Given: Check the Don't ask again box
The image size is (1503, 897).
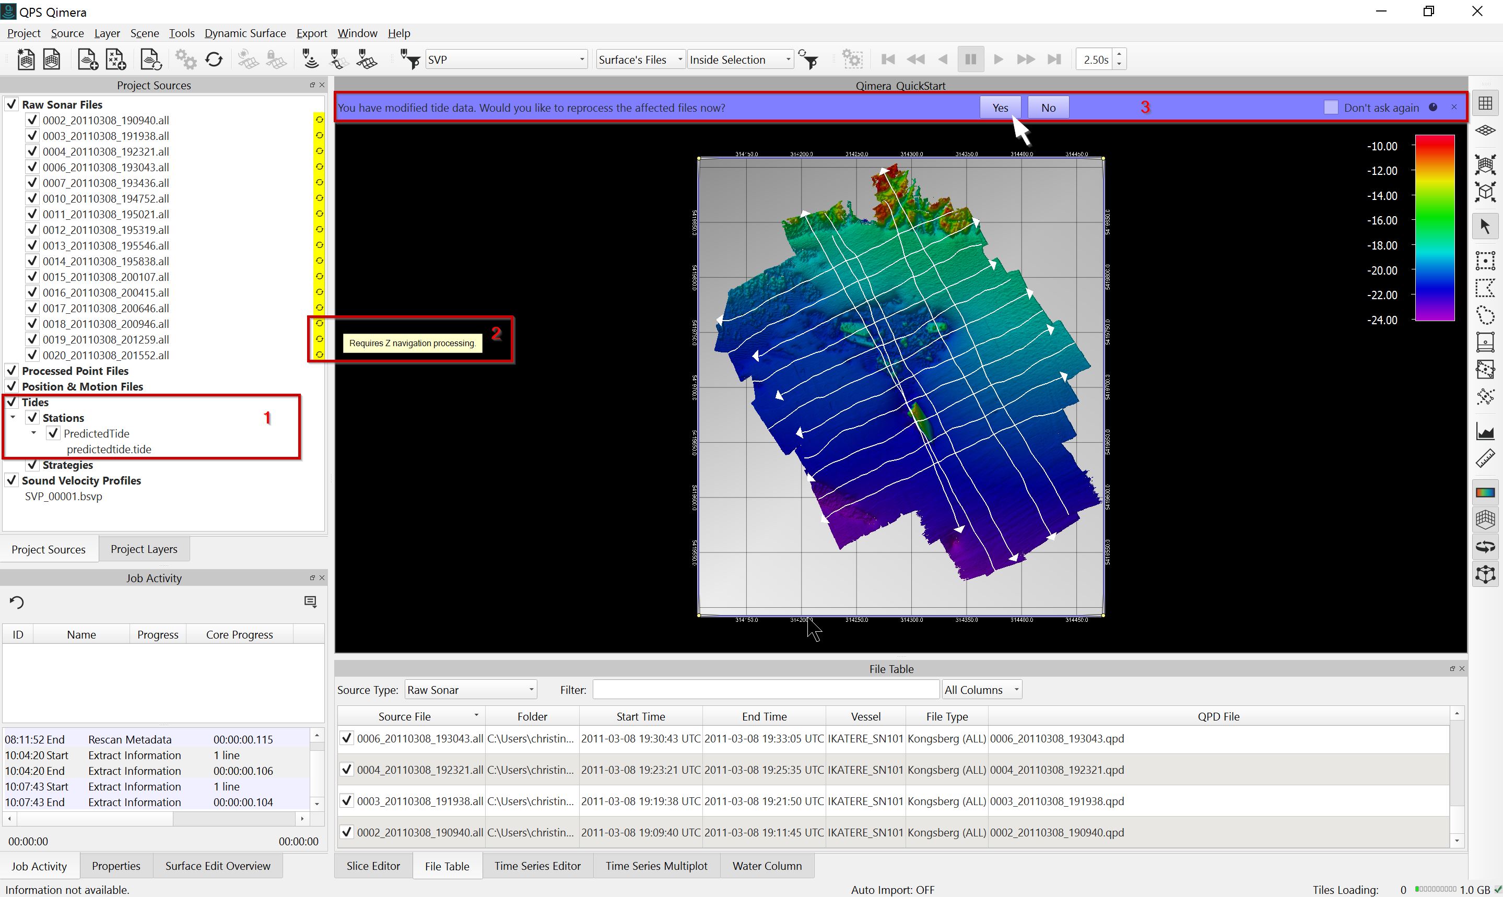Looking at the screenshot, I should click(1330, 108).
